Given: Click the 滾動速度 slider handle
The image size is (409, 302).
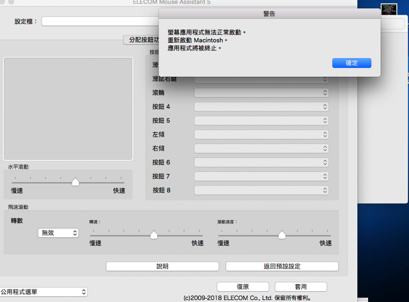Looking at the screenshot, I should [282, 235].
